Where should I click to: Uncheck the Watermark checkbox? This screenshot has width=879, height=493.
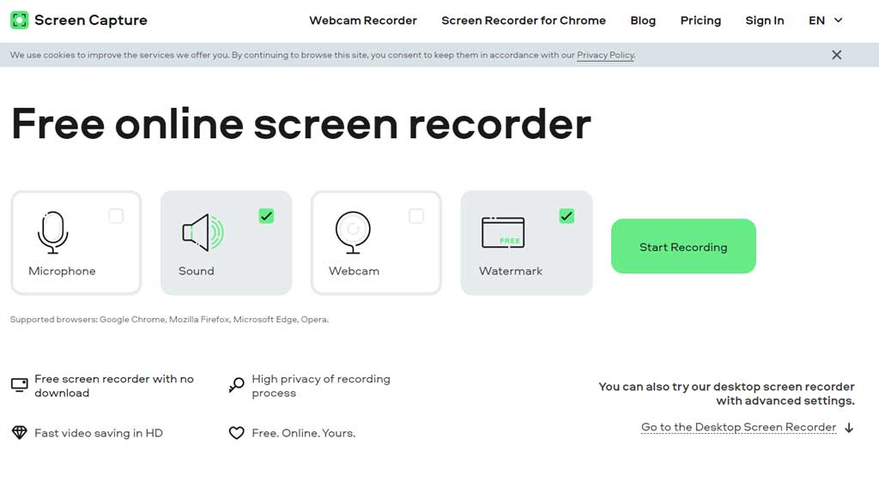(567, 216)
